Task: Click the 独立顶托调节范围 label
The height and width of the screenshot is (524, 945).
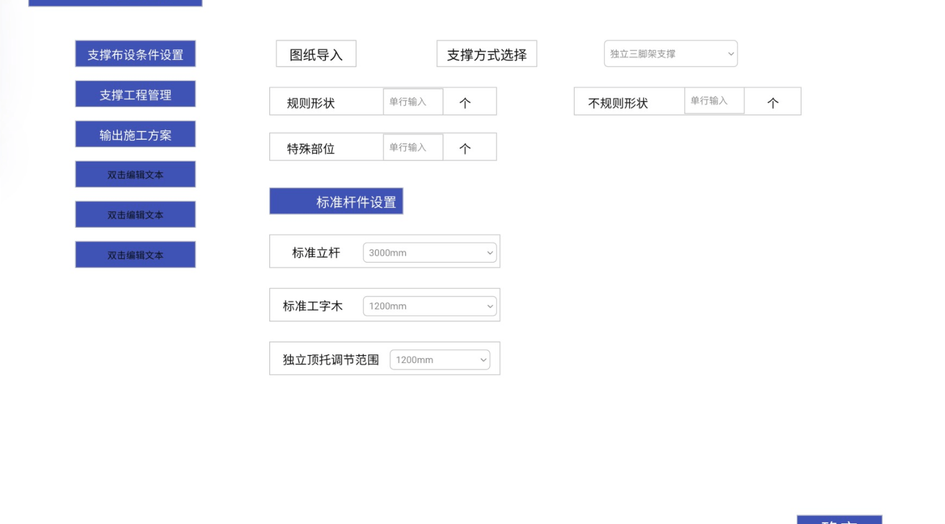Action: (331, 360)
